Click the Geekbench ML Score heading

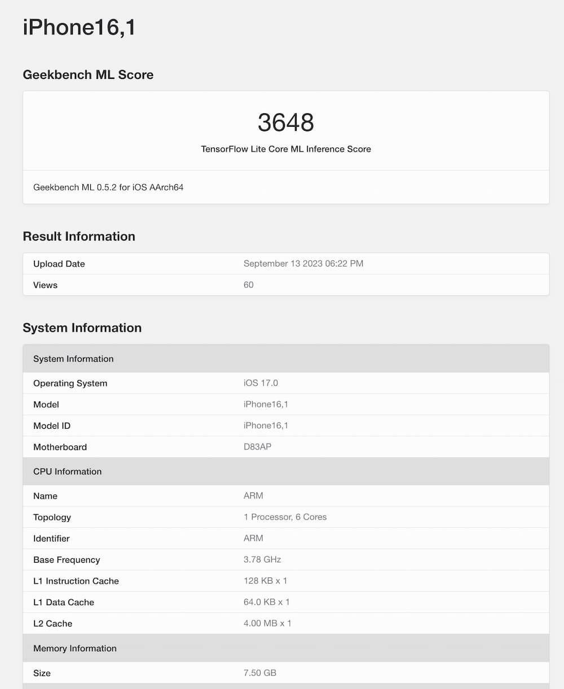pos(88,75)
